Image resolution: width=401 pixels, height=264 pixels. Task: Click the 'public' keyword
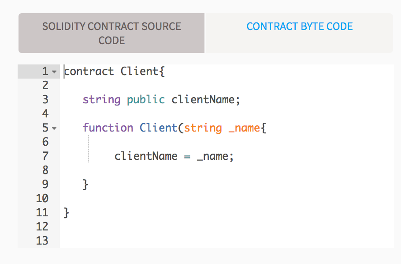146,100
